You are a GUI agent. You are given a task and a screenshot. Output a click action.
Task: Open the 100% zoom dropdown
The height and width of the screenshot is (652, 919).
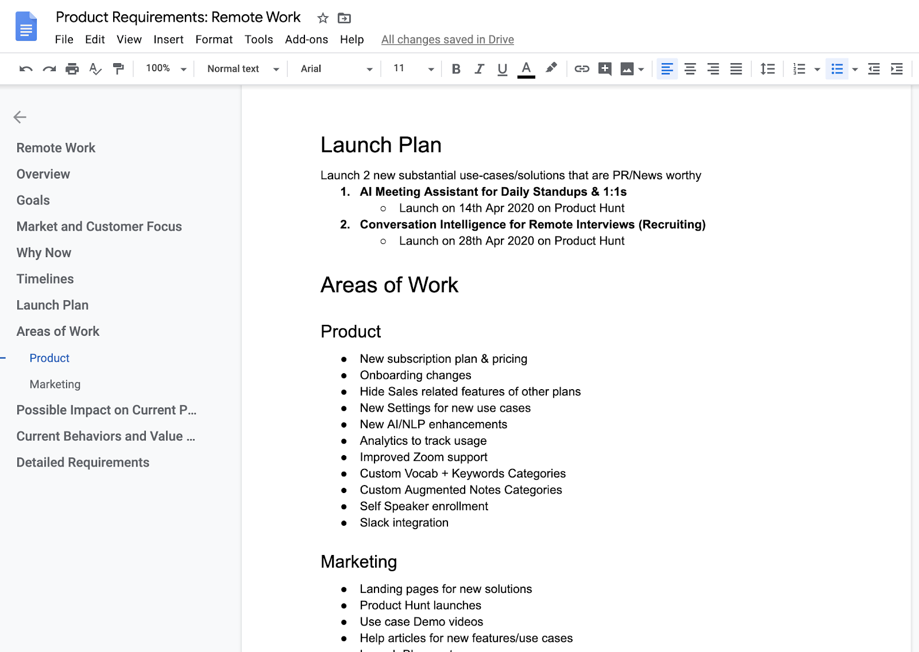pos(167,68)
